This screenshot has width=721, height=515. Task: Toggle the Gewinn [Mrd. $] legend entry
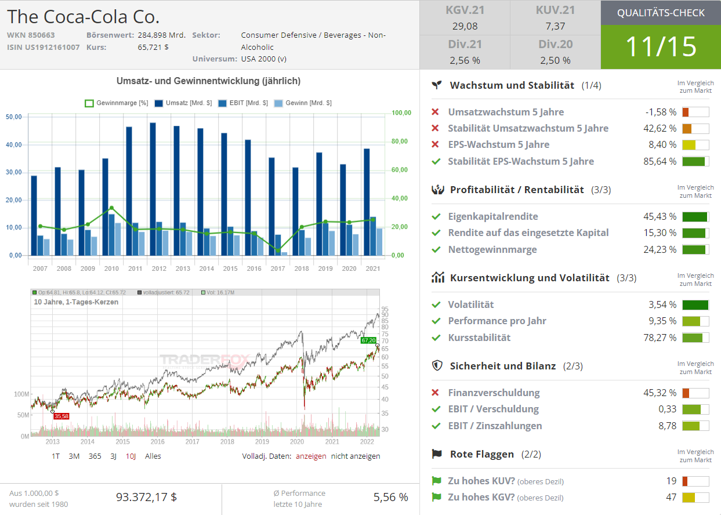pyautogui.click(x=303, y=103)
